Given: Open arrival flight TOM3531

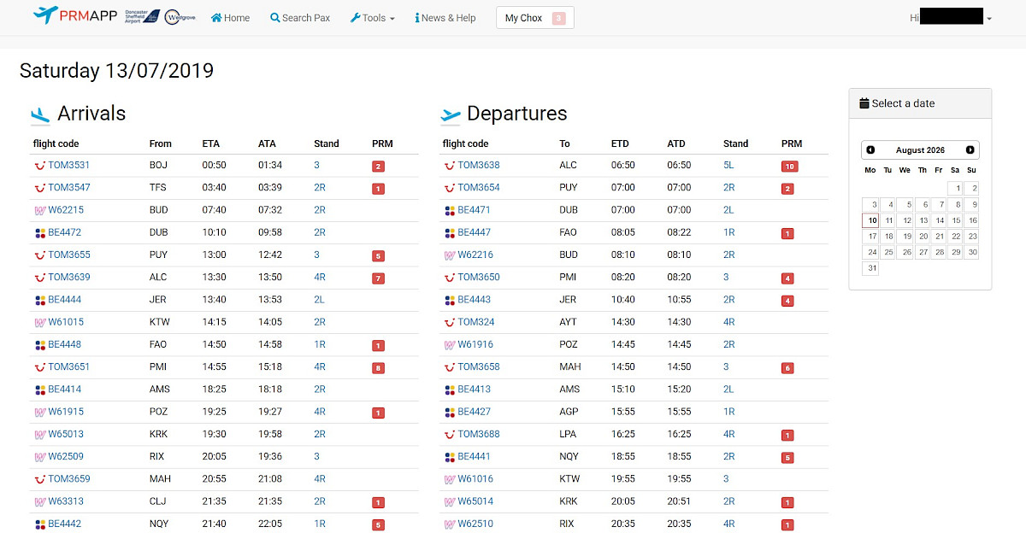Looking at the screenshot, I should tap(68, 165).
